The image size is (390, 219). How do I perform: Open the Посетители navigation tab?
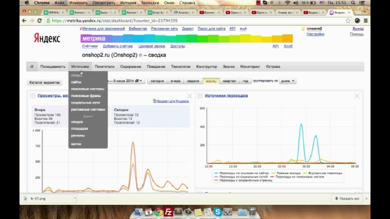[105, 67]
